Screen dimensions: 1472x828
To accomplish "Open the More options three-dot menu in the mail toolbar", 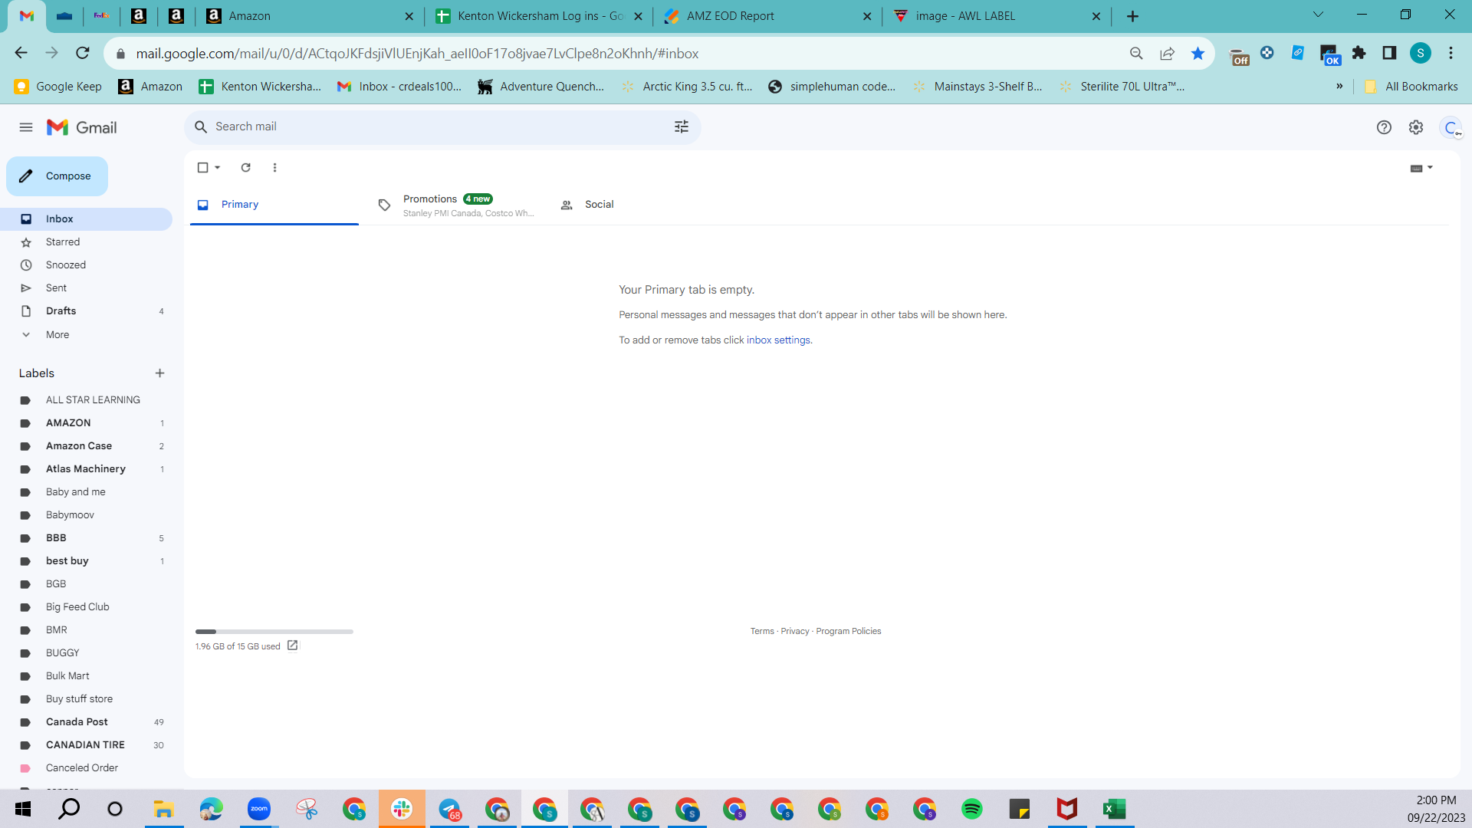I will (x=274, y=167).
